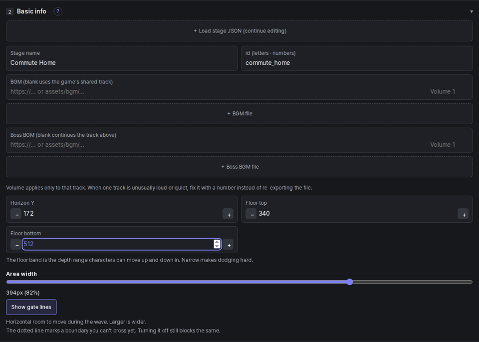
Task: Click the section number 2 badge
Action: tap(10, 12)
